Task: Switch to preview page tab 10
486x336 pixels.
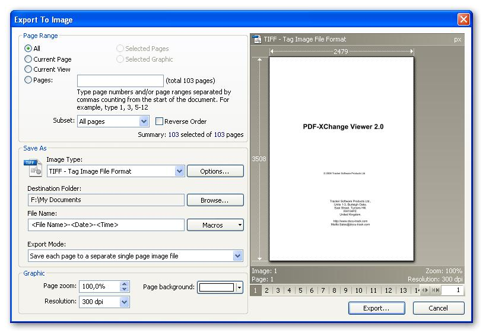Action: tap(358, 290)
